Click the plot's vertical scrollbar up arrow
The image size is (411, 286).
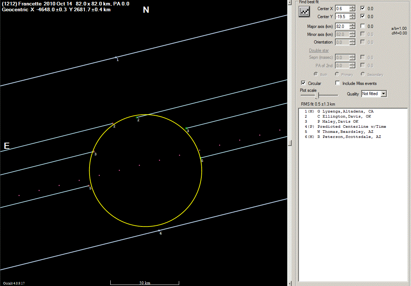pos(290,2)
